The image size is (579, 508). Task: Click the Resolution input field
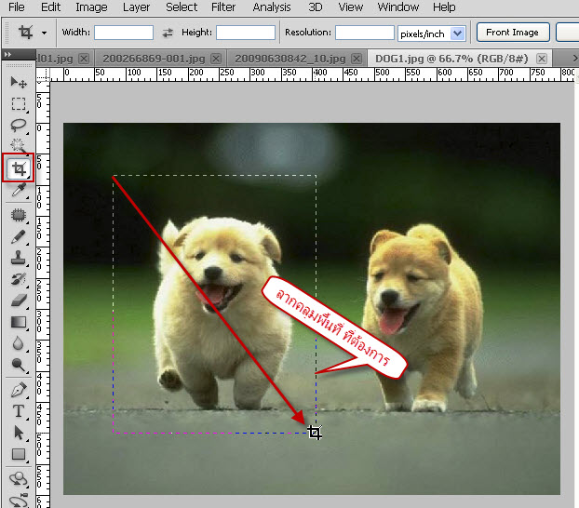click(365, 33)
